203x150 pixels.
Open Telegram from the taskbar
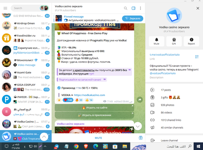point(56,146)
